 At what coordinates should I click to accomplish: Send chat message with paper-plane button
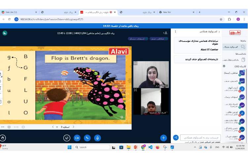coord(176,138)
